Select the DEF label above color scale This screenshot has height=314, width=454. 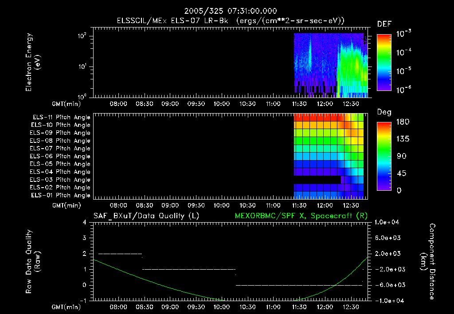tap(384, 24)
